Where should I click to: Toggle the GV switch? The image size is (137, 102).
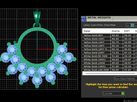130,25
